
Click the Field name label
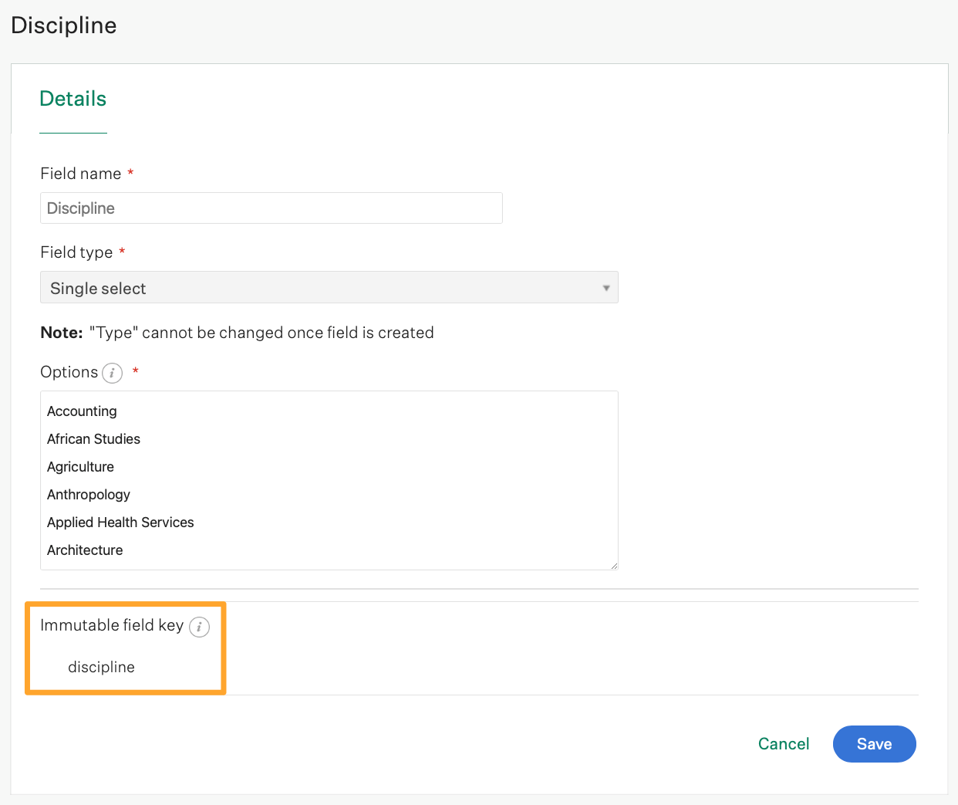coord(79,173)
